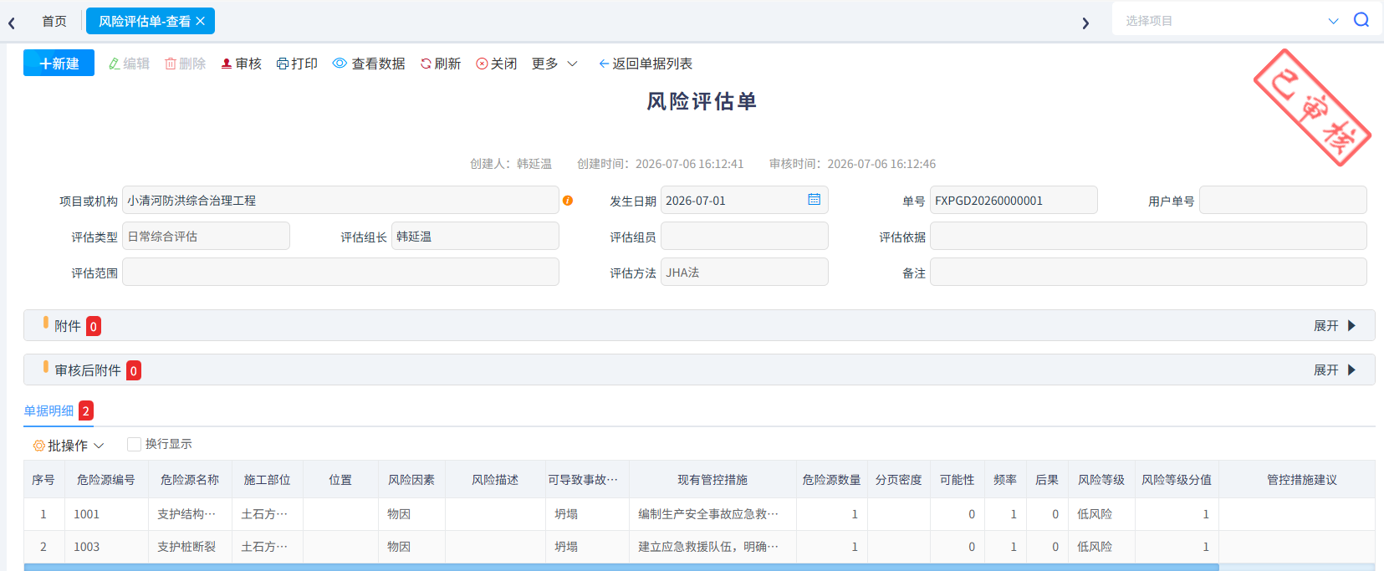Switch to the 首页 tab
Screen dimensions: 1384x571
(x=54, y=21)
